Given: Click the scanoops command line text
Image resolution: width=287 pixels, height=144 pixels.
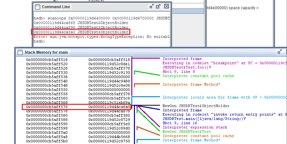Looking at the screenshot, I should point(99,18).
